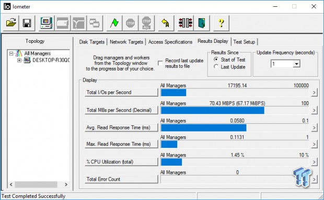Click the 1.45 % CPU value

tap(237, 155)
